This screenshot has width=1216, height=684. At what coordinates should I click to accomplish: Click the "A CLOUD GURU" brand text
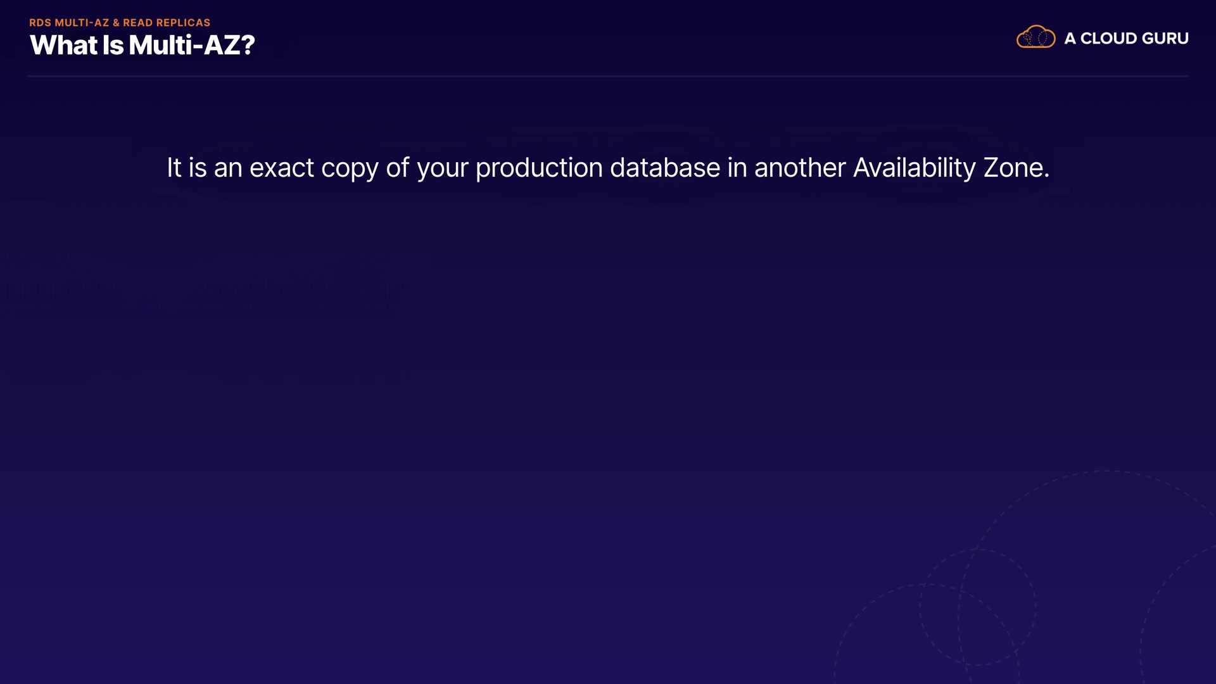coord(1126,39)
